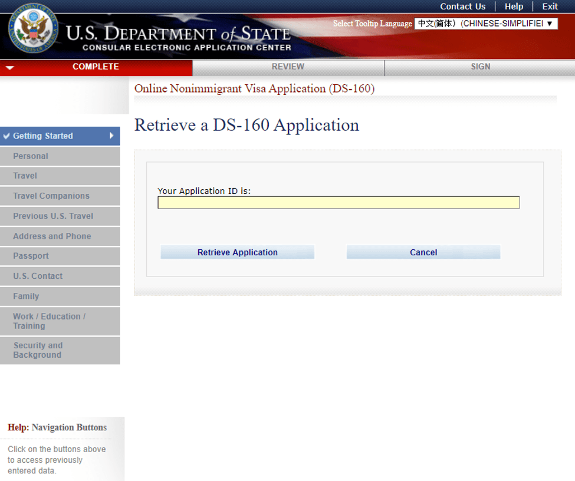Expand the Getting Started section arrow

[111, 136]
